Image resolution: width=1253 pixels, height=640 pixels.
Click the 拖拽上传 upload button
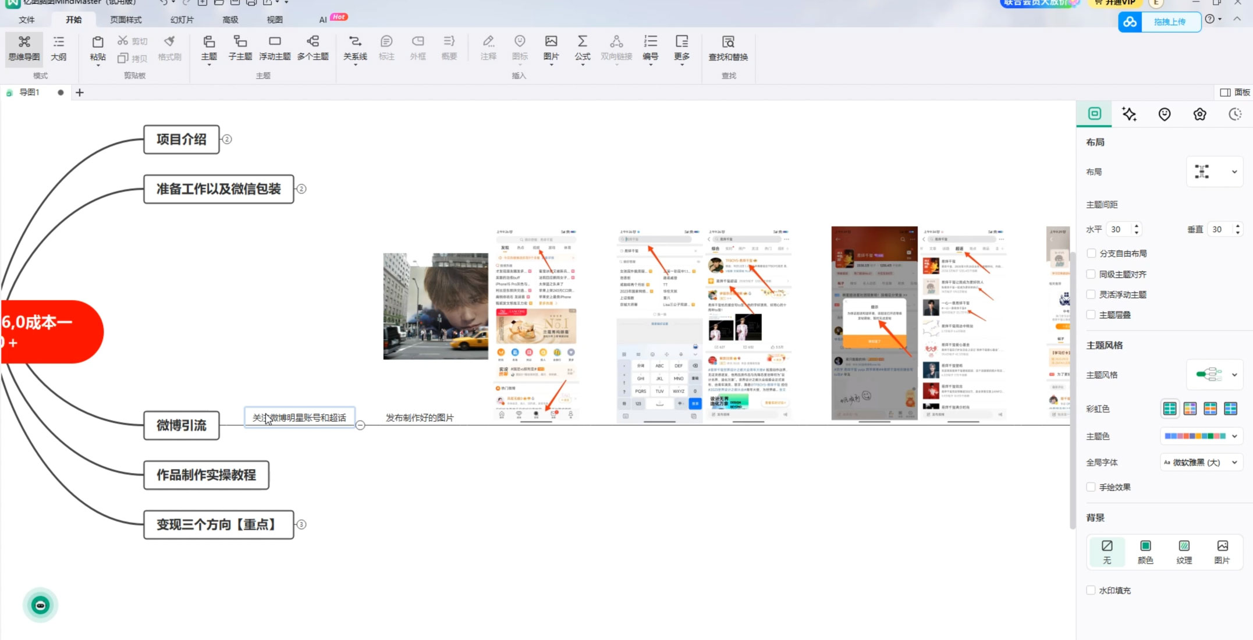click(x=1169, y=22)
